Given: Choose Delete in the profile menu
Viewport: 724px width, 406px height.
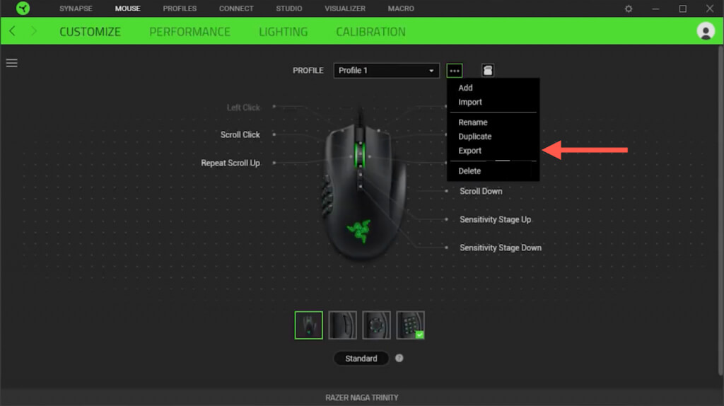Looking at the screenshot, I should [469, 171].
